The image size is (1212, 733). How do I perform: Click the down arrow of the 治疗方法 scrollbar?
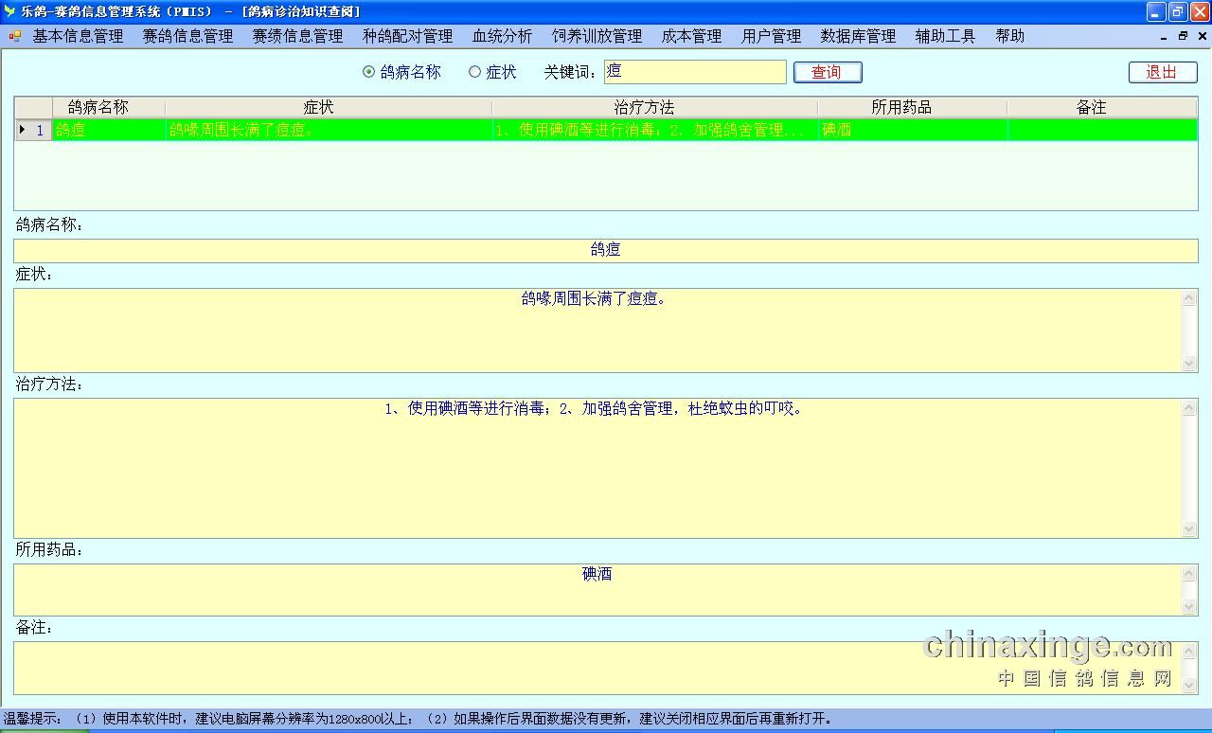click(x=1190, y=529)
